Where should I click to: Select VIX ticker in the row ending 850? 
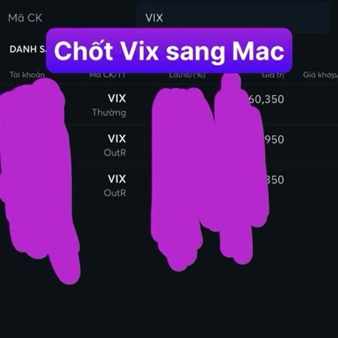pos(117,179)
